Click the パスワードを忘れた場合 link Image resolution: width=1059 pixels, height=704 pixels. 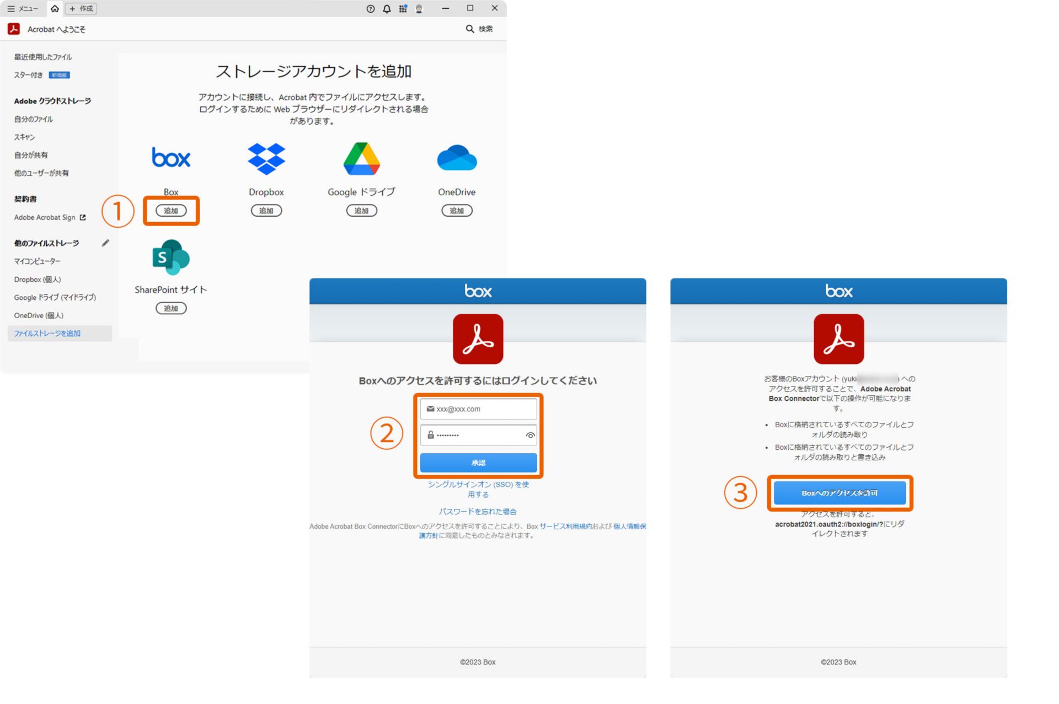coord(478,512)
